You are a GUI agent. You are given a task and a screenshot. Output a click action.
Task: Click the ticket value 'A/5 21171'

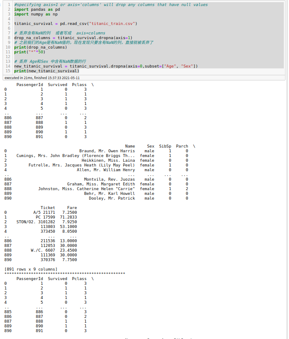point(44,213)
